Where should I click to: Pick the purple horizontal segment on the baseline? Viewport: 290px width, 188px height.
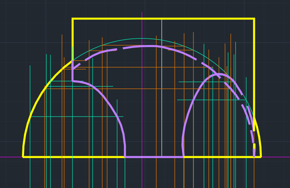coord(154,157)
